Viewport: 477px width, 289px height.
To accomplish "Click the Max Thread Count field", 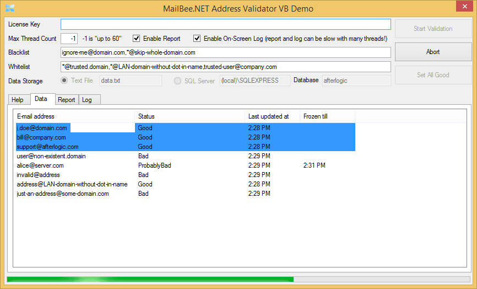I will (69, 39).
